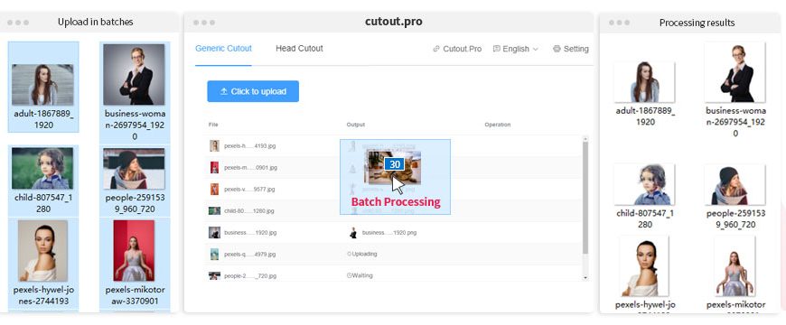Select people-2591539 thumbnail in Upload in batches window
This screenshot has height=325, width=786.
coord(134,168)
